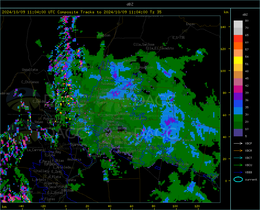Click the 'Anchoris' map label
Image resolution: width=260 pixels, height=210 pixels.
[x=74, y=159]
